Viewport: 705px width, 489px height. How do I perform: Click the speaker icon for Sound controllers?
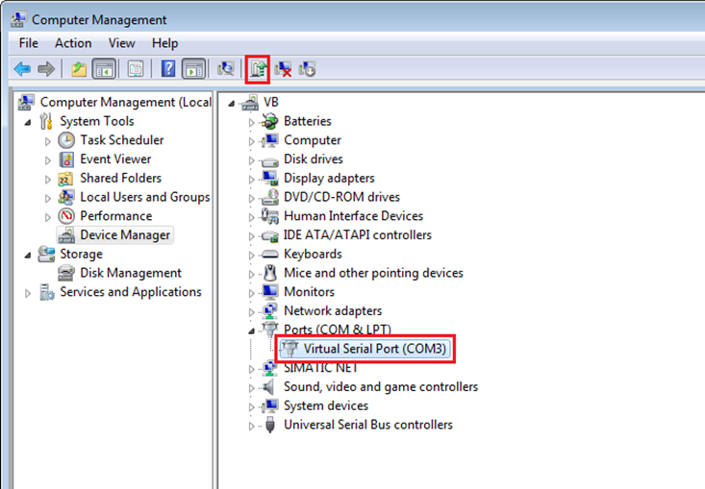(x=269, y=386)
